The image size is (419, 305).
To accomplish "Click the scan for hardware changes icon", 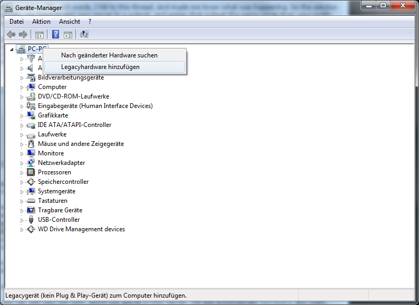I will tap(84, 34).
